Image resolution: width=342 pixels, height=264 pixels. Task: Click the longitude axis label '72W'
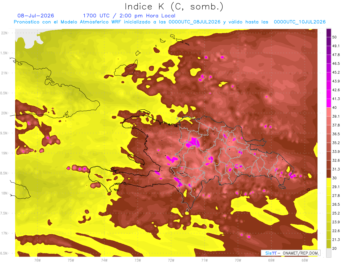[171, 260]
